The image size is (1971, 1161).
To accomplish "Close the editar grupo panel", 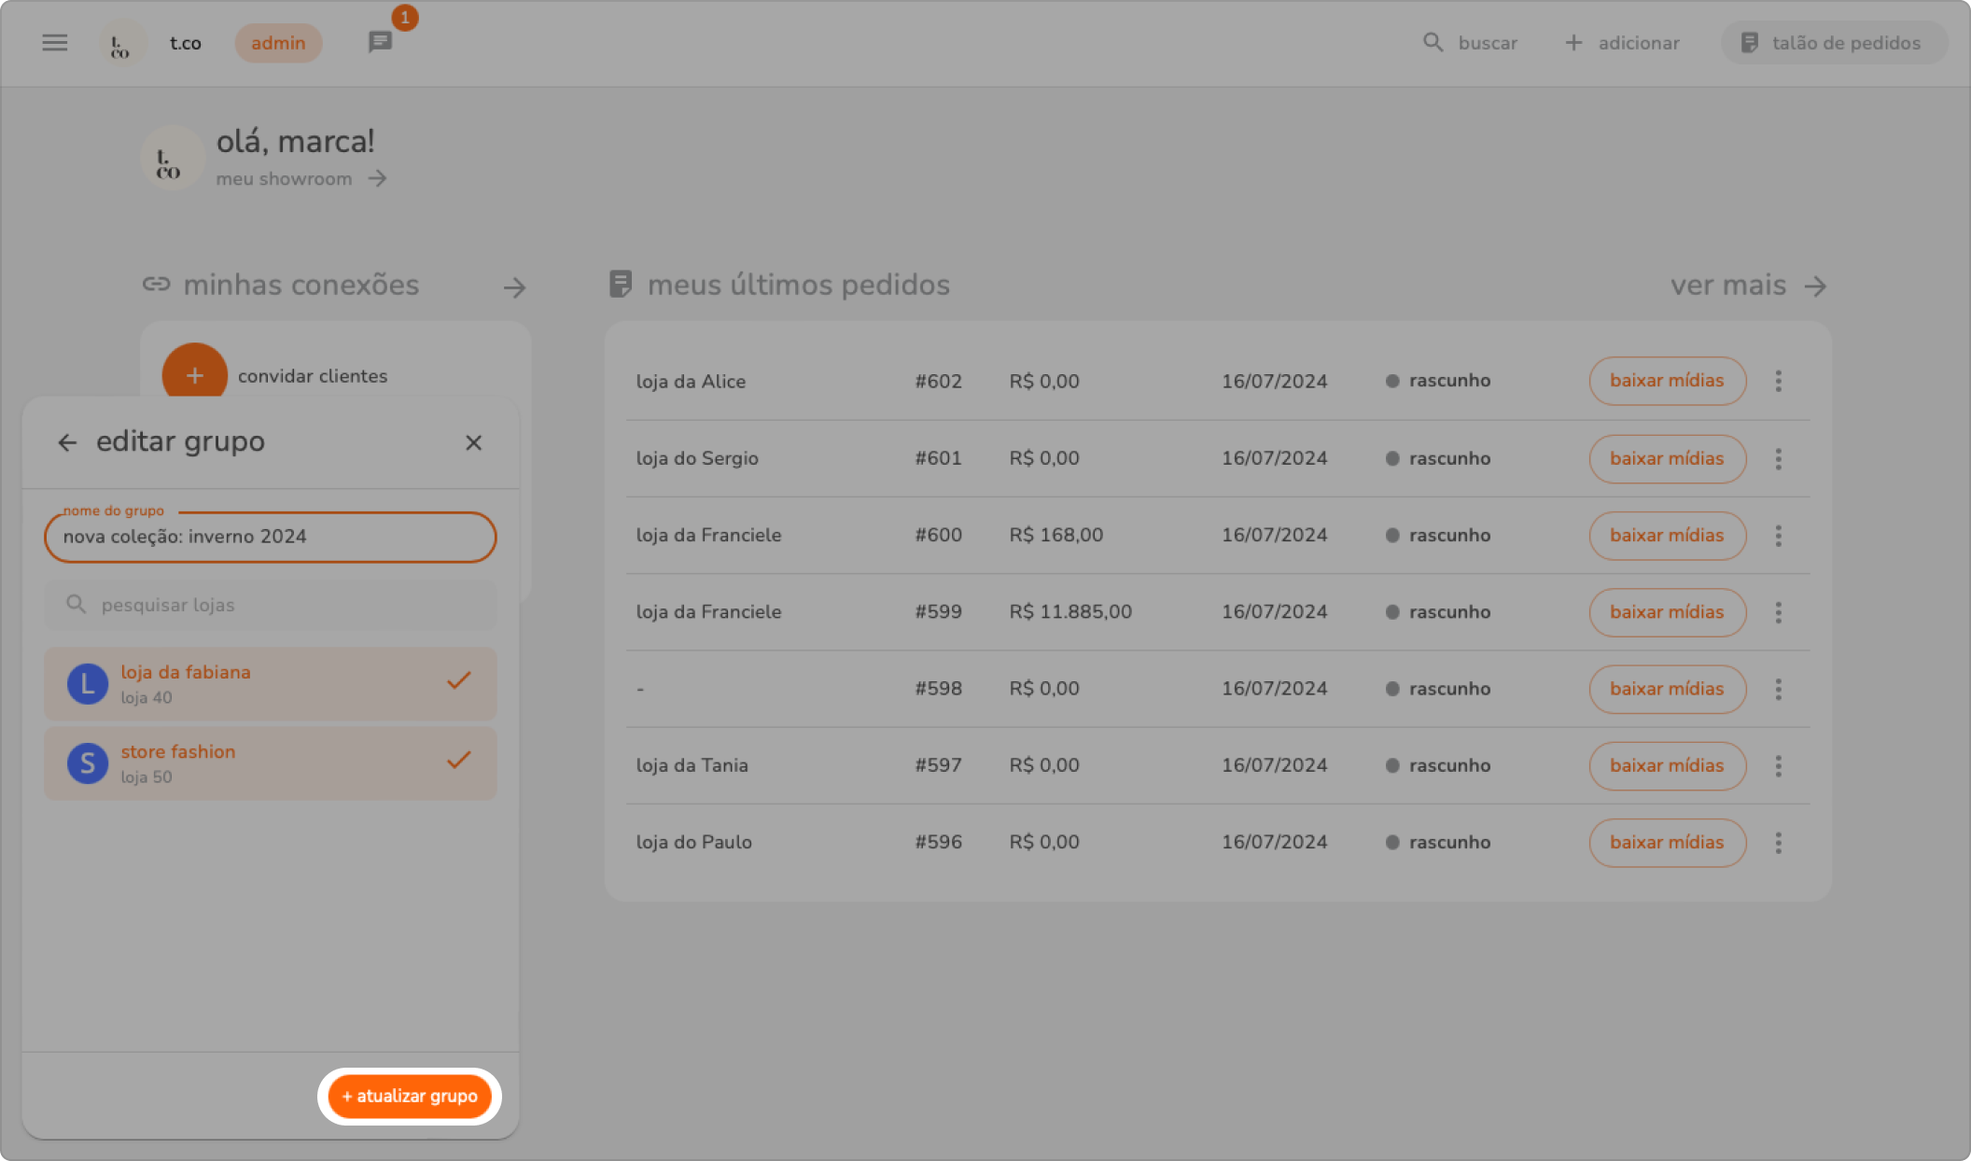I will coord(473,442).
